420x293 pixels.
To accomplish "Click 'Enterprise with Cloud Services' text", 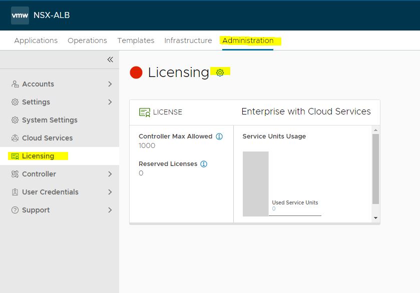I will [306, 111].
